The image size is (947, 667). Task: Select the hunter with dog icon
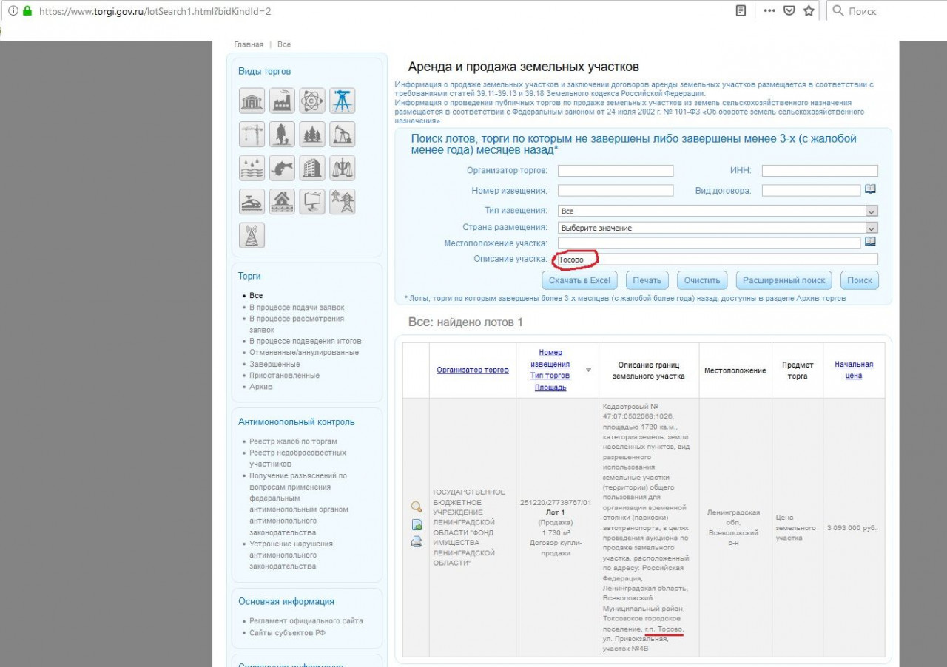[282, 134]
